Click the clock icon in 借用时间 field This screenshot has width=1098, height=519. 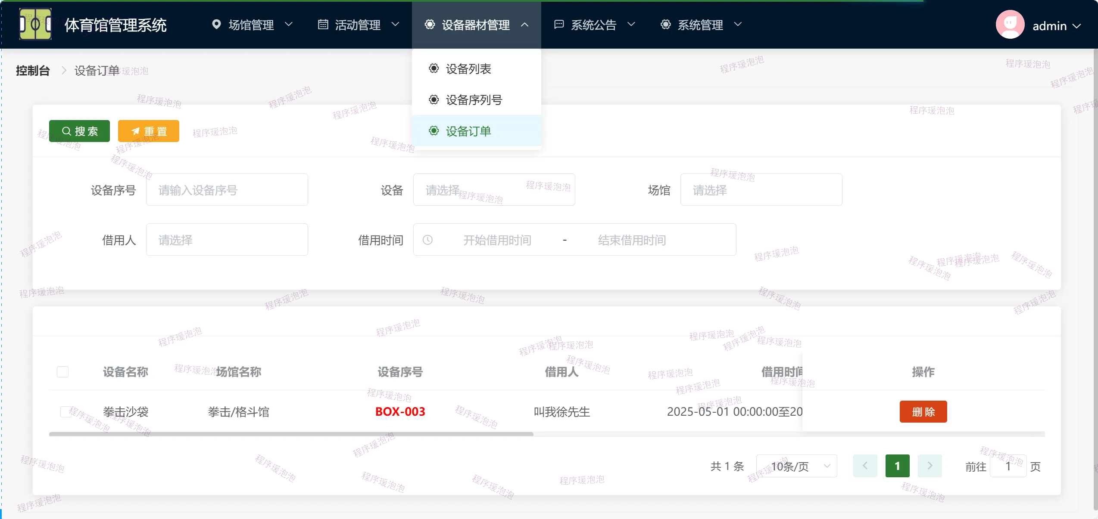pos(427,240)
